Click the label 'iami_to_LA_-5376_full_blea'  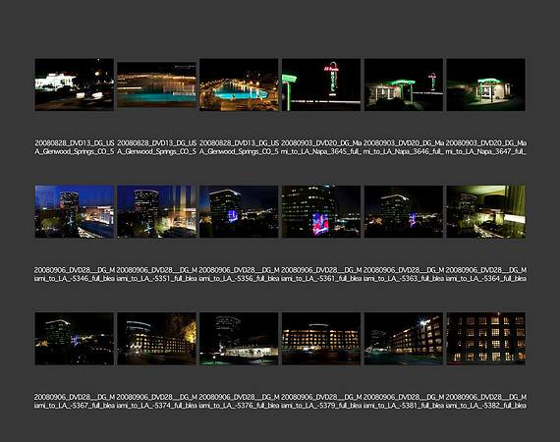239,406
